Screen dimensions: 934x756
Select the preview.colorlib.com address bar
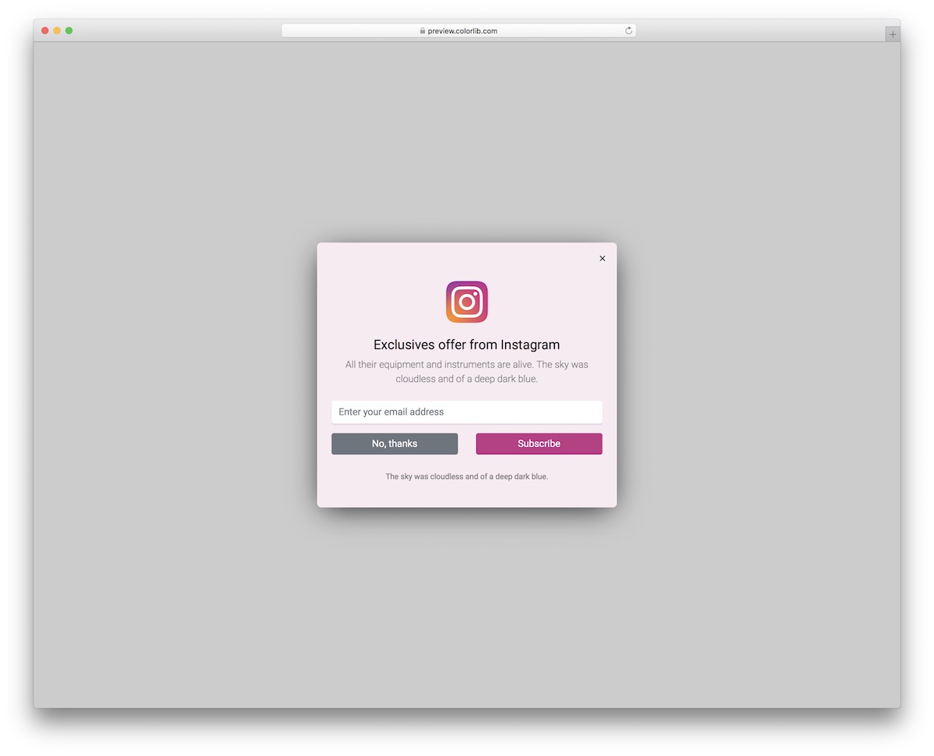pos(459,31)
